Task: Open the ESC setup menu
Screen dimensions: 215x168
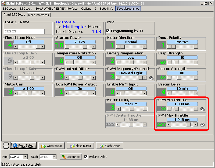Action: click(x=9, y=9)
